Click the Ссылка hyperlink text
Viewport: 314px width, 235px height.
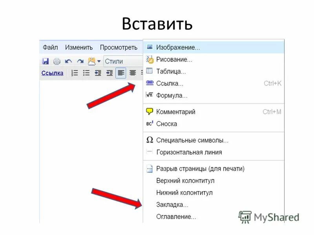click(52, 73)
